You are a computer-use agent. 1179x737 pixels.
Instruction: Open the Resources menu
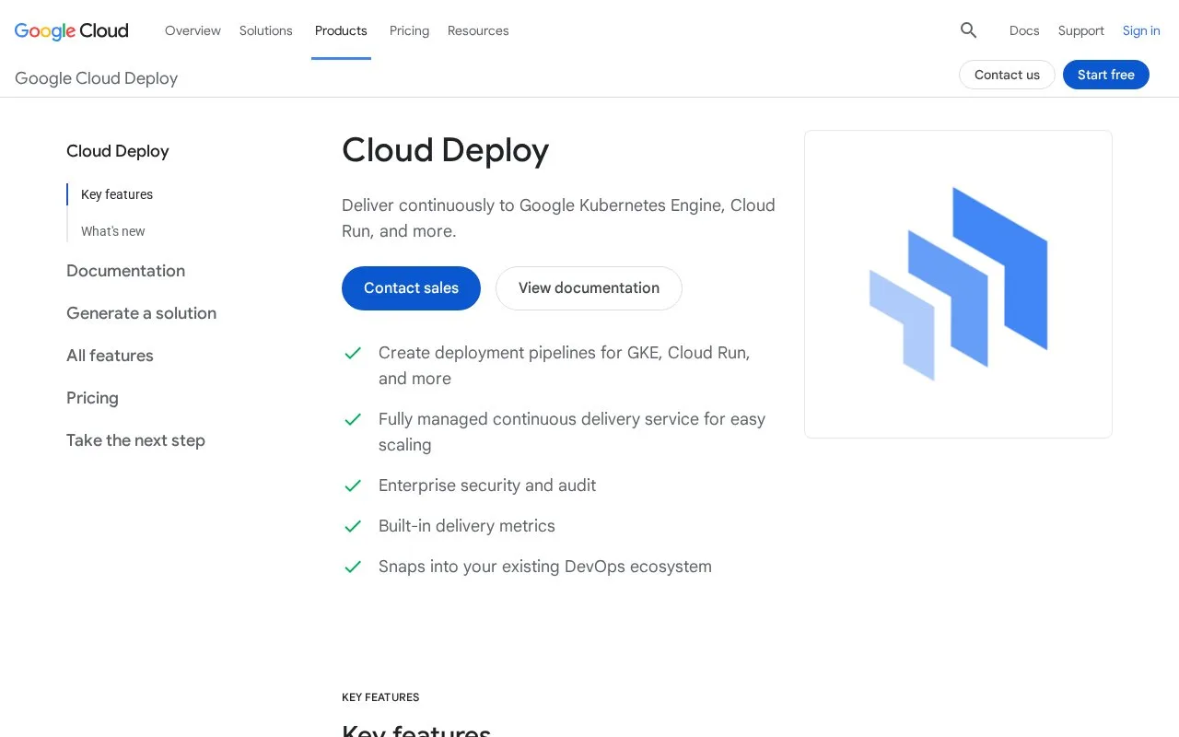(478, 30)
